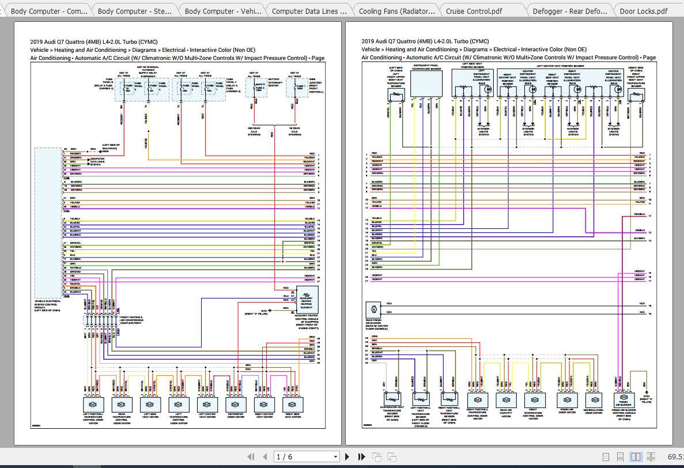Viewport: 684px width, 468px height.
Task: Select two-page continuous scrolling layout
Action: [651, 456]
